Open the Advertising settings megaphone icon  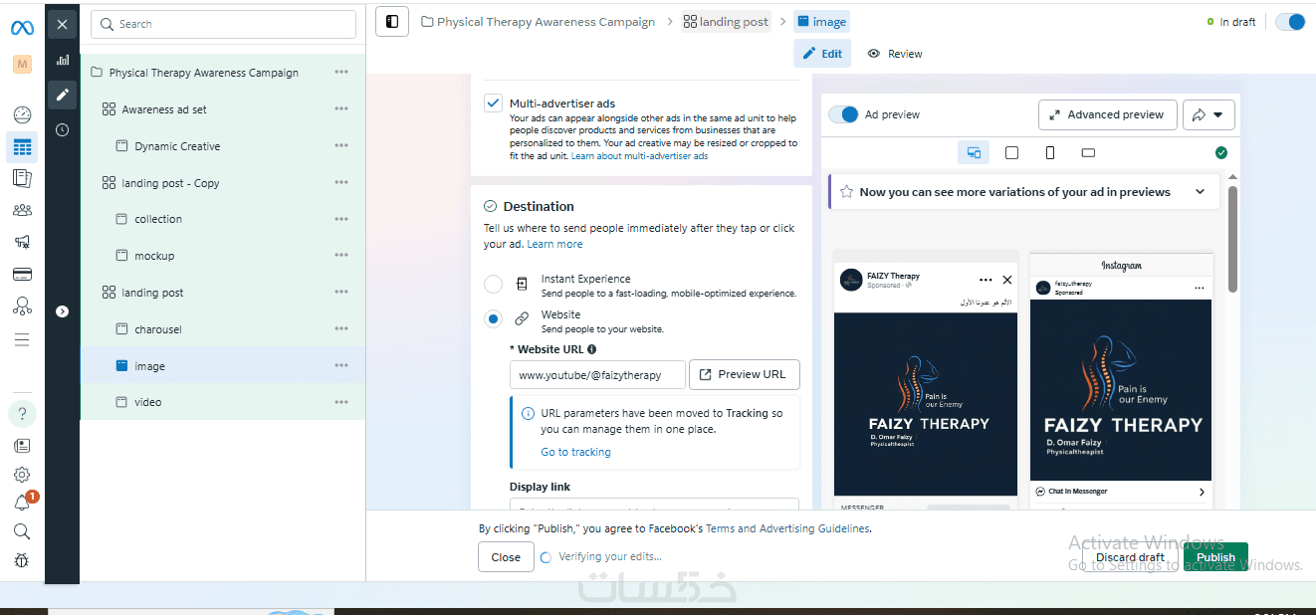(x=22, y=242)
